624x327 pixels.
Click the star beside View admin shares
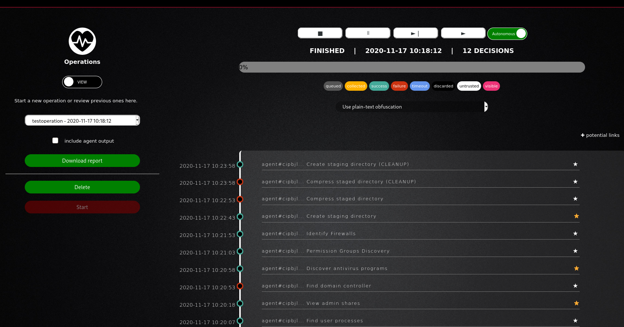click(576, 303)
